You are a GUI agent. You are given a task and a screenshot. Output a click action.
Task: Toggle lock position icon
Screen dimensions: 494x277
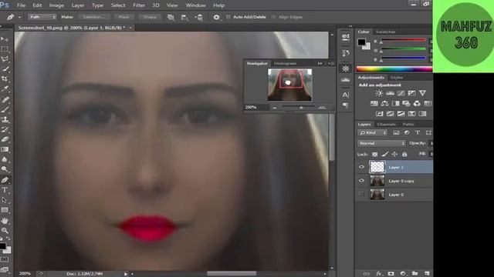pyautogui.click(x=394, y=154)
